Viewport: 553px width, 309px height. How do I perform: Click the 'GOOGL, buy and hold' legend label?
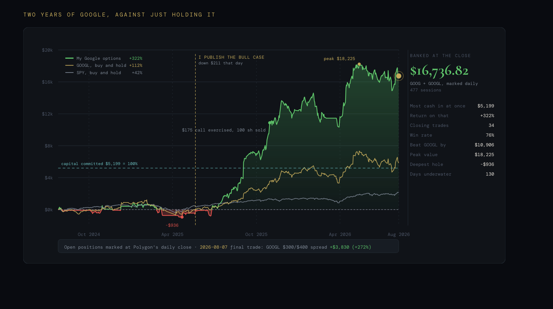point(101,65)
